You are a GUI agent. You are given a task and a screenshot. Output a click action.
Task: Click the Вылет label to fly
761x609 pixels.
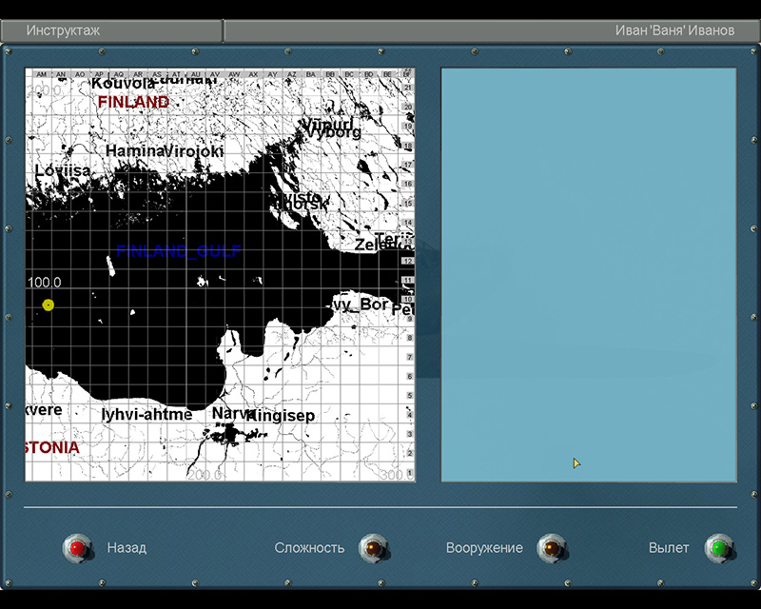pos(669,548)
